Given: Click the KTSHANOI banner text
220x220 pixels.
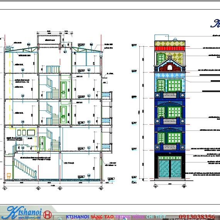Looking at the screenshot, I should 77,217.
